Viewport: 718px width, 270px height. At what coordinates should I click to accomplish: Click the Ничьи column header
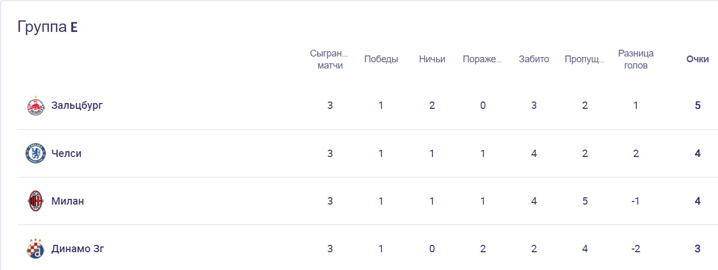pos(432,59)
